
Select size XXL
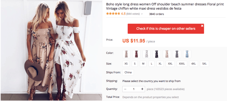(170, 64)
